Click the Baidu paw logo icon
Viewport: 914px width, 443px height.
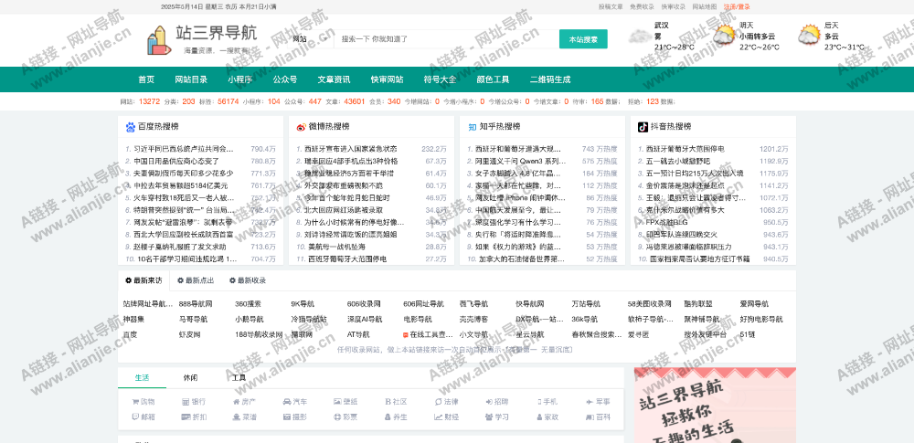click(130, 127)
